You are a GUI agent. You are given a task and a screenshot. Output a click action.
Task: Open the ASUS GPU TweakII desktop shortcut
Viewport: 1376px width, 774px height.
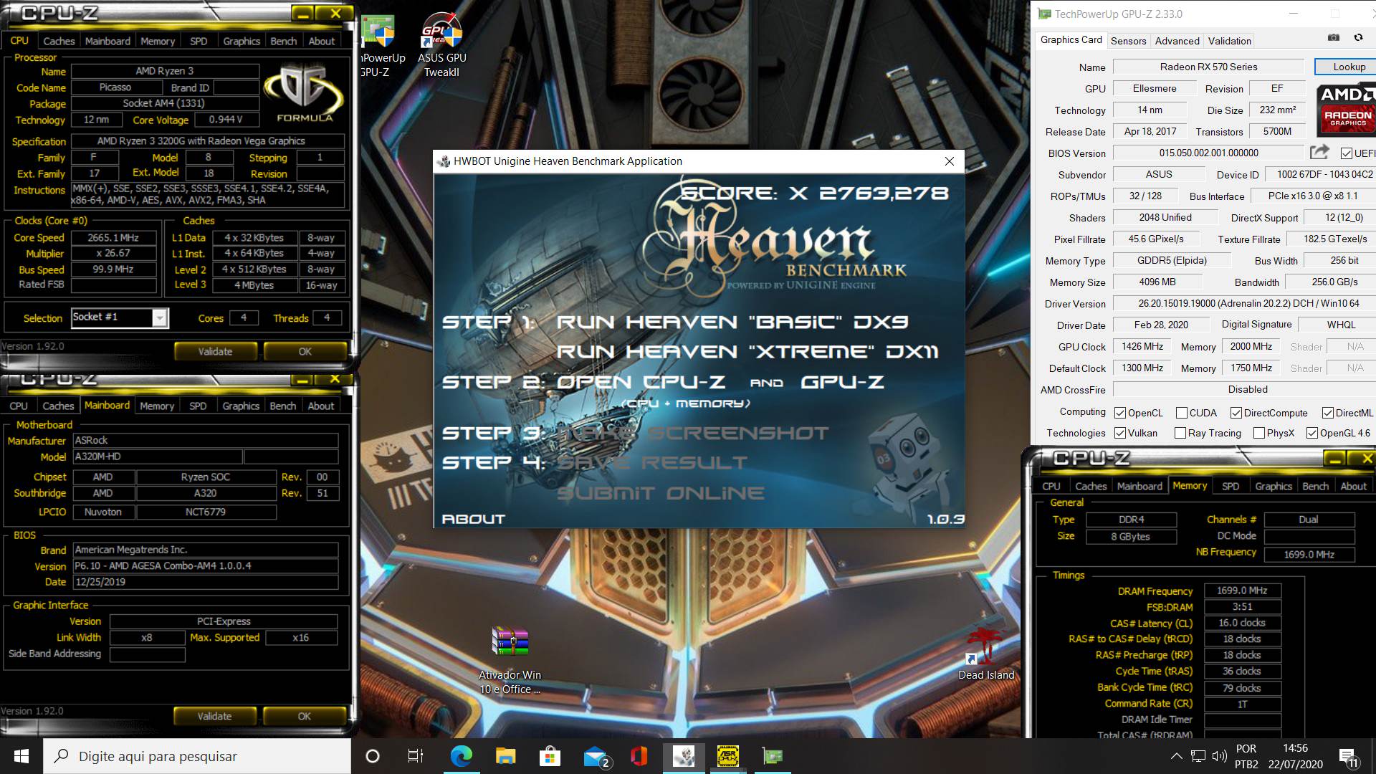pyautogui.click(x=441, y=44)
